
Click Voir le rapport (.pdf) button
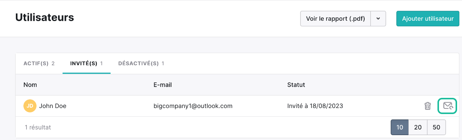[x=336, y=18]
